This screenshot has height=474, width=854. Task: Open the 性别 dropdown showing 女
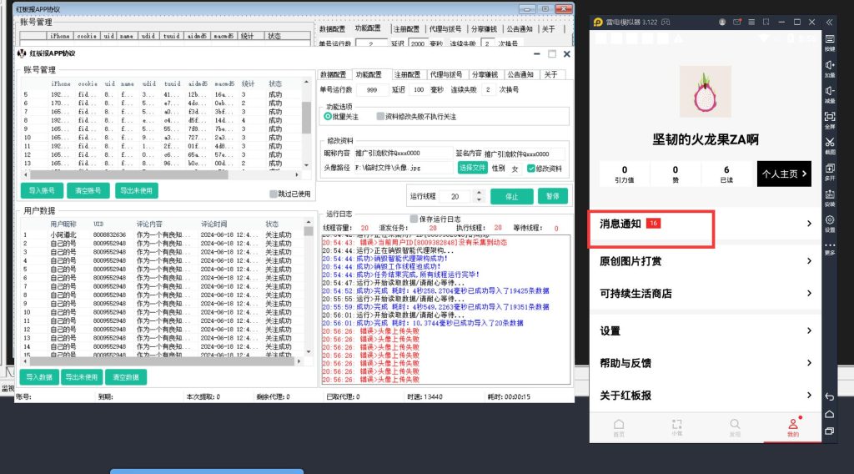point(515,169)
